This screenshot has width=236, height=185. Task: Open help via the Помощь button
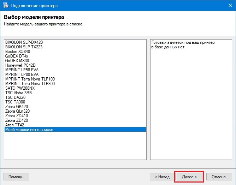pyautogui.click(x=16, y=177)
